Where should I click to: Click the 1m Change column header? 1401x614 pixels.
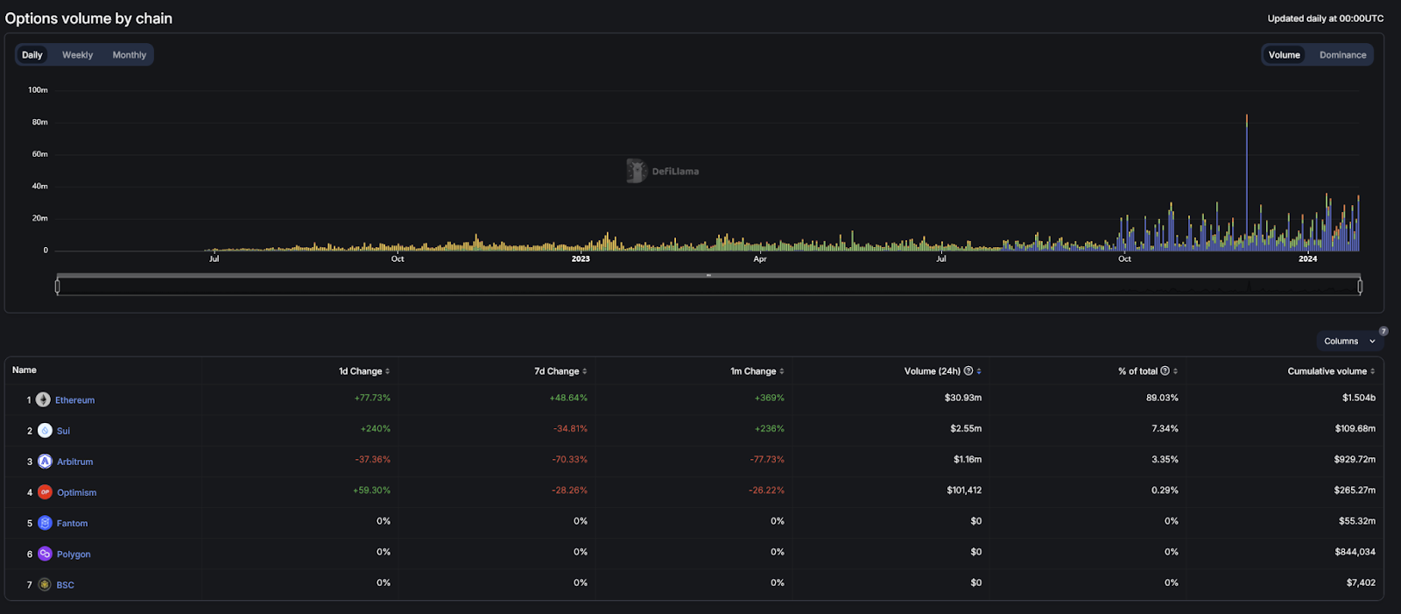point(753,371)
